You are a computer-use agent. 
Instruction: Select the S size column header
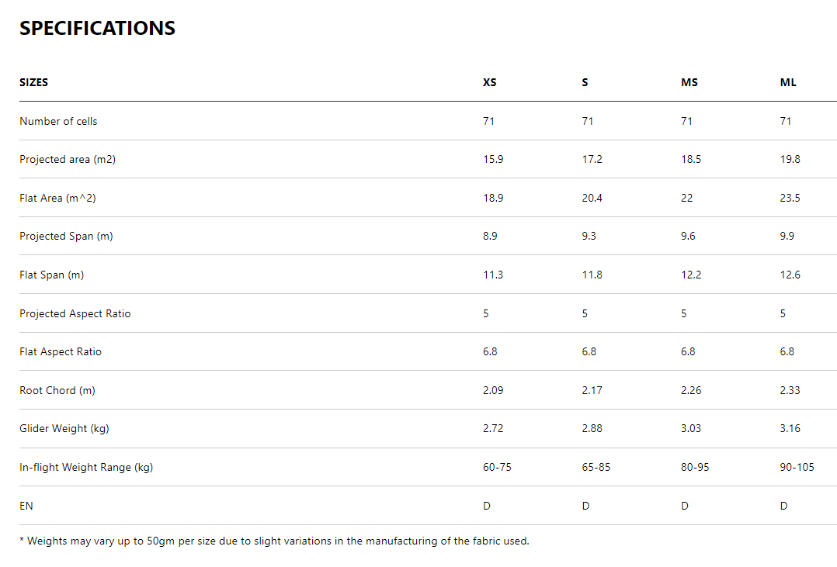[x=585, y=82]
